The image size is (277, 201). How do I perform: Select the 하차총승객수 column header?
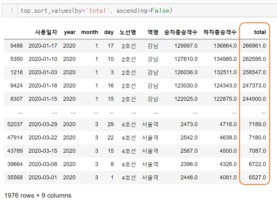coord(220,32)
